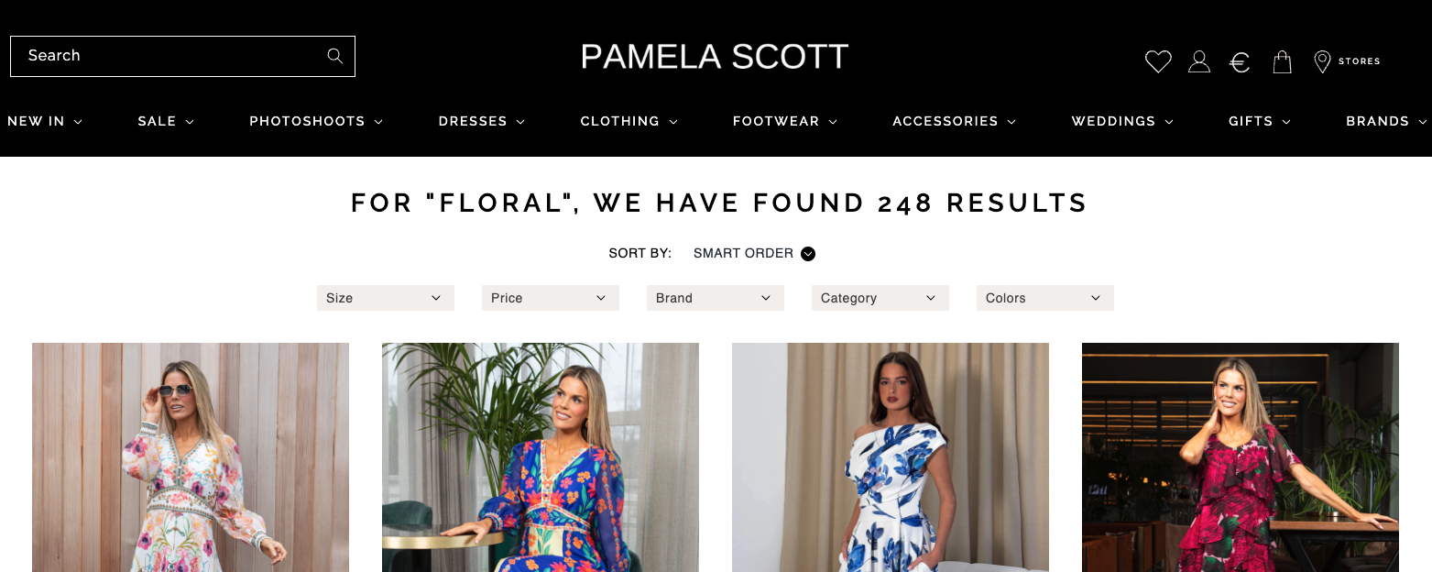1432x572 pixels.
Task: Open the Brand filter dropdown
Action: (x=716, y=298)
